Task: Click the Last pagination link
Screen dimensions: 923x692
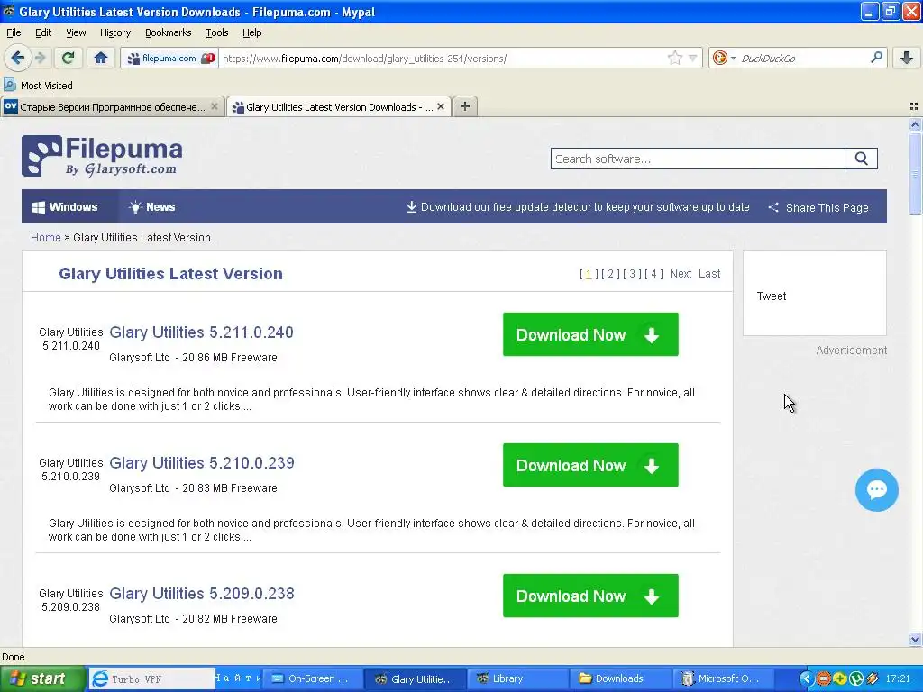Action: [x=709, y=274]
